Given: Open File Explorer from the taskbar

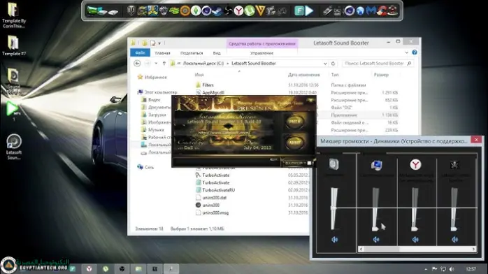Looking at the screenshot, I should point(138,268).
